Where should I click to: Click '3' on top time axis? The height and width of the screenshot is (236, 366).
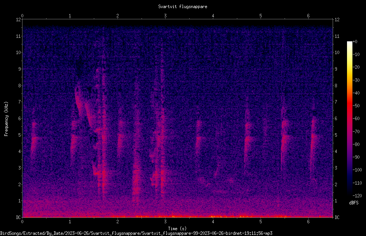[165, 16]
